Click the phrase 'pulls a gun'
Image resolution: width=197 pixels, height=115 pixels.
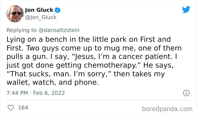pyautogui.click(x=27, y=57)
